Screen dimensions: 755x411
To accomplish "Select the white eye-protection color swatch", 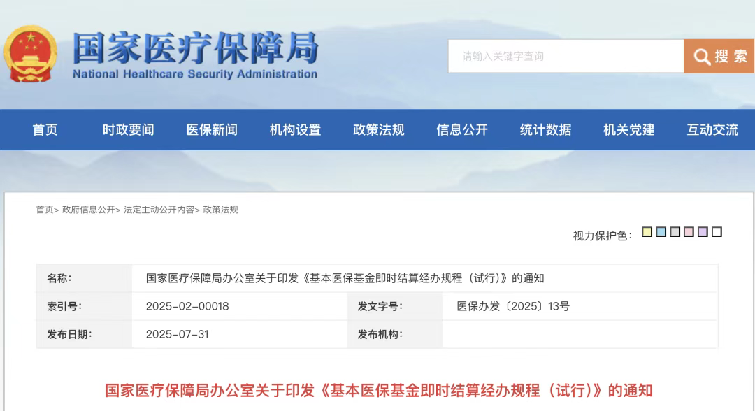I will click(717, 232).
